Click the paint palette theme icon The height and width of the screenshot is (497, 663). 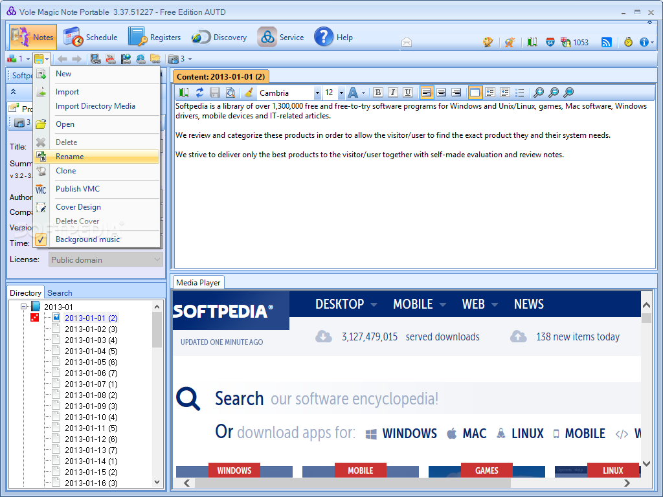488,42
